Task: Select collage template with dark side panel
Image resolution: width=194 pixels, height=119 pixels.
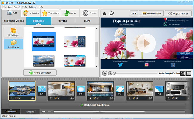Action: click(x=75, y=41)
